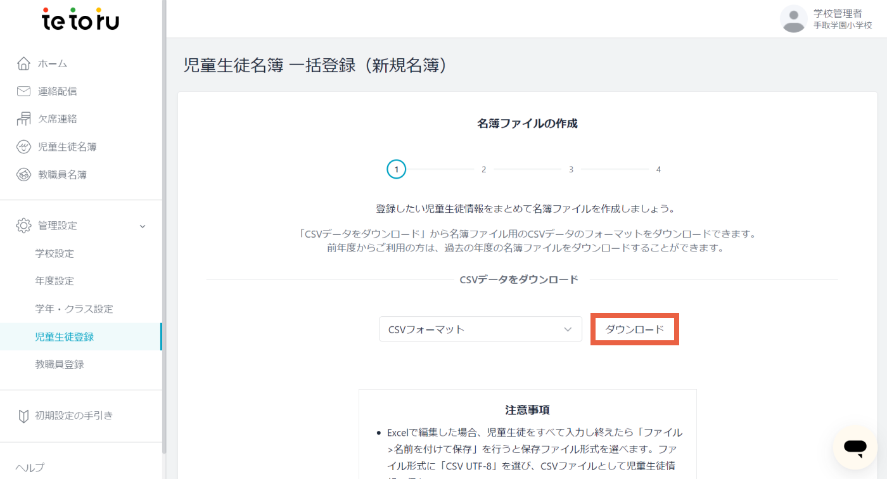
Task: Click the gear icon for 管理設定
Action: [23, 226]
